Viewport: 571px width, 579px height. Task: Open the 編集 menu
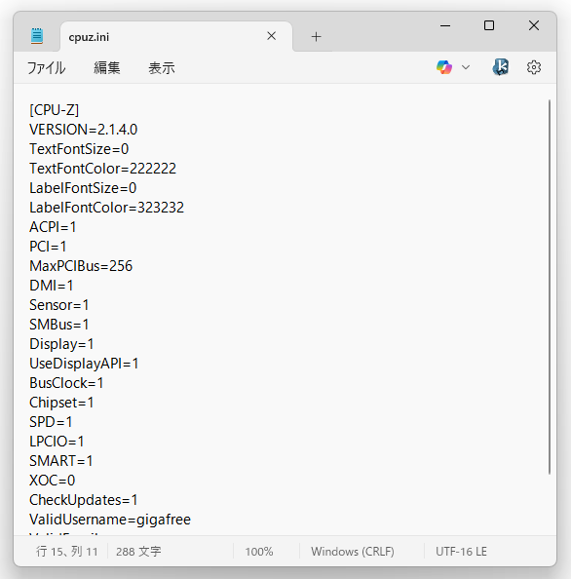click(106, 68)
